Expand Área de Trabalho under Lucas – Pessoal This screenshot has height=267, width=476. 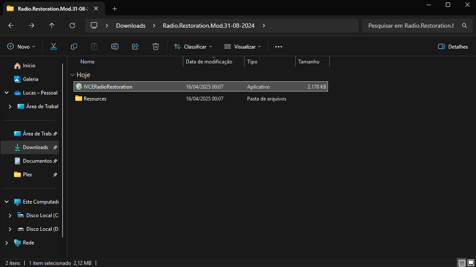pyautogui.click(x=10, y=106)
